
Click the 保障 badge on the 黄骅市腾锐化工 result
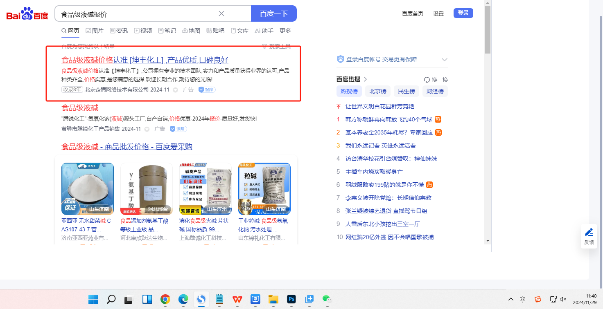(178, 129)
